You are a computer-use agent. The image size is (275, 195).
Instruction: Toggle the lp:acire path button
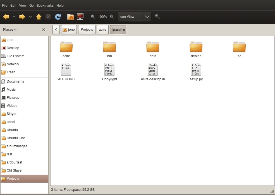pos(118,30)
